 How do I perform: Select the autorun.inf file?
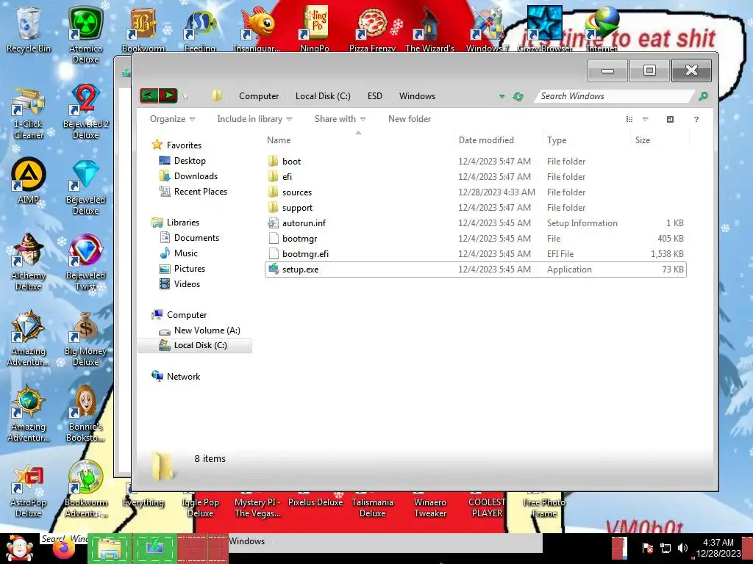[x=476, y=223]
